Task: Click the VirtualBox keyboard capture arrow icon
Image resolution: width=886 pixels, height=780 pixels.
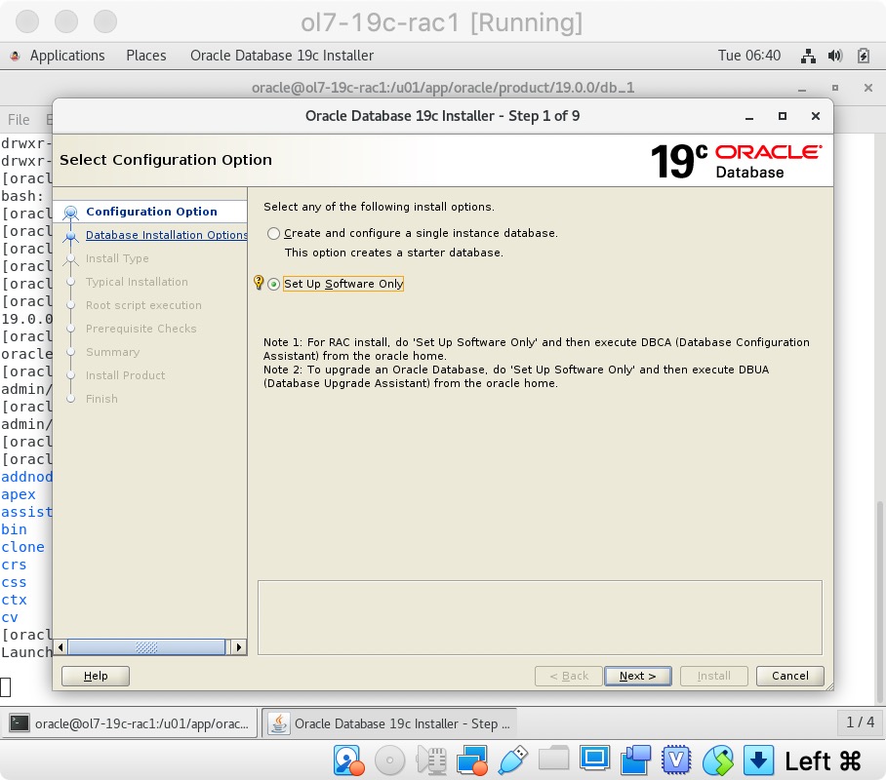Action: click(x=758, y=760)
